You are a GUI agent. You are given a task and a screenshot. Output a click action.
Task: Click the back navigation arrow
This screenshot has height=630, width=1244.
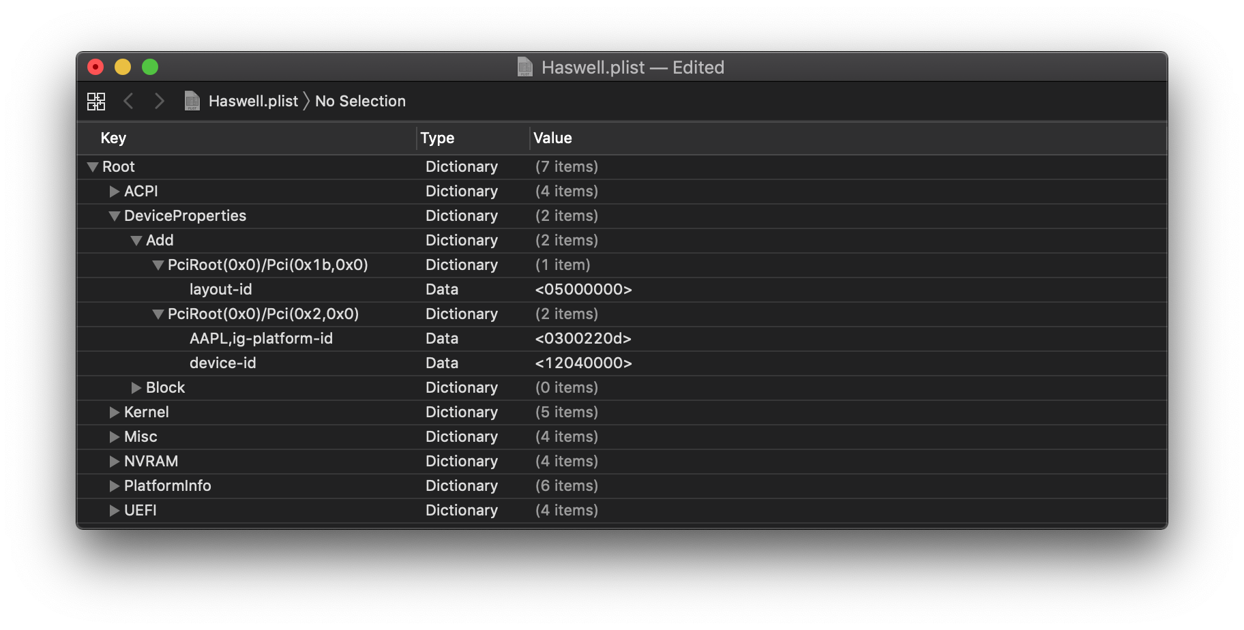(x=129, y=101)
